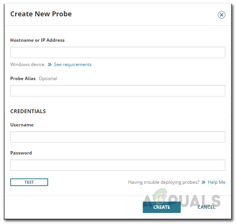The width and height of the screenshot is (236, 224).
Task: Click the double-chevron icon beside Help Me
Action: tap(203, 182)
